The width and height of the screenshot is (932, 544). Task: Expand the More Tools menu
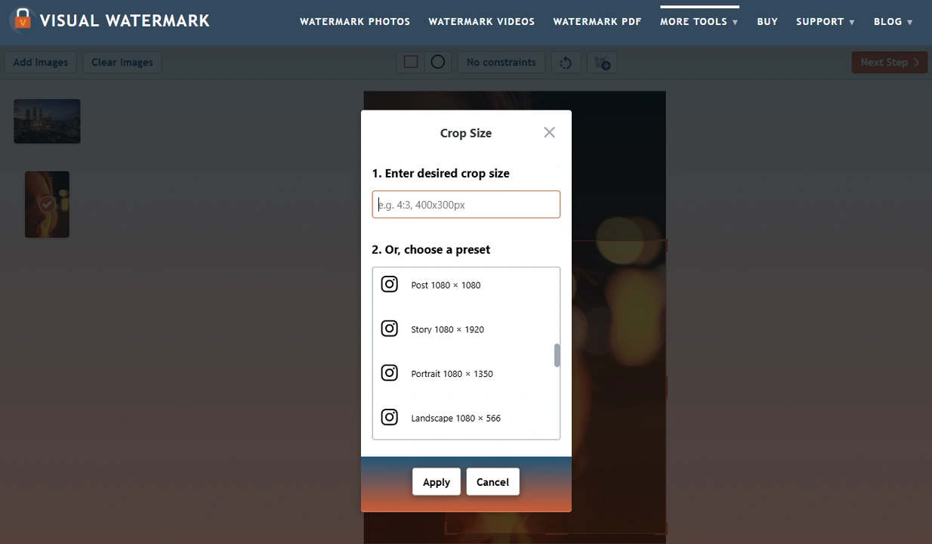[699, 22]
